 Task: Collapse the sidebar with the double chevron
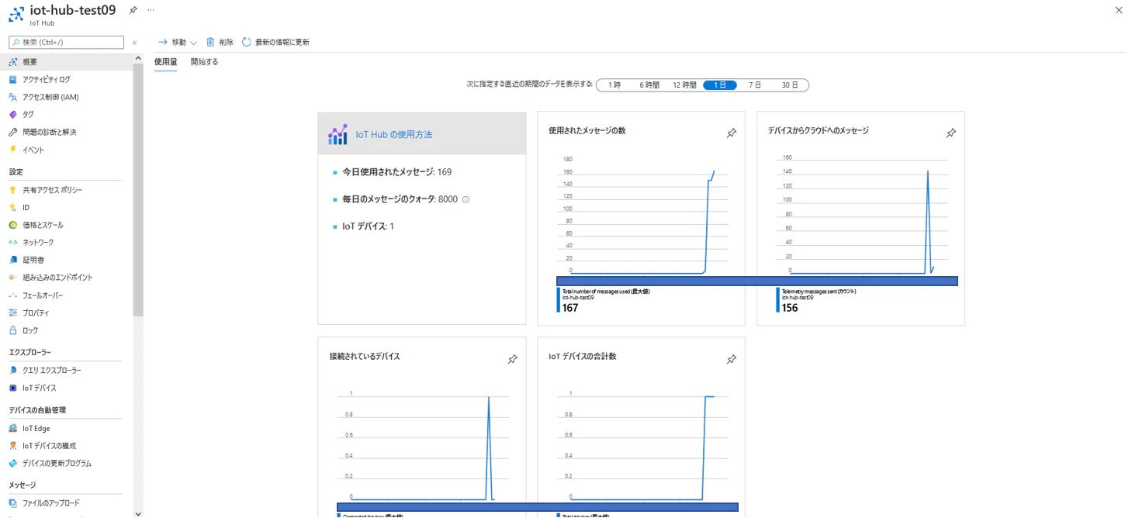[134, 43]
